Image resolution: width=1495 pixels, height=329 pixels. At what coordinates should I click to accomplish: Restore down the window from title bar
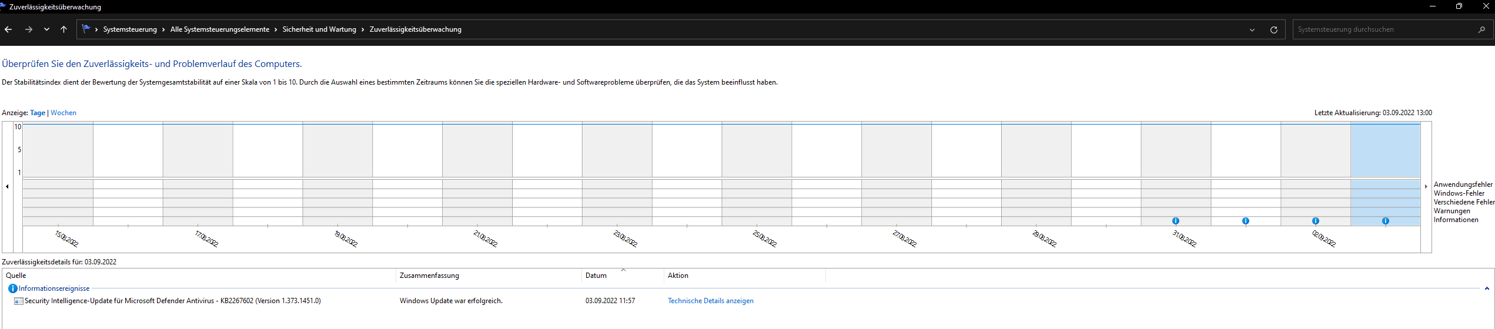(1459, 6)
